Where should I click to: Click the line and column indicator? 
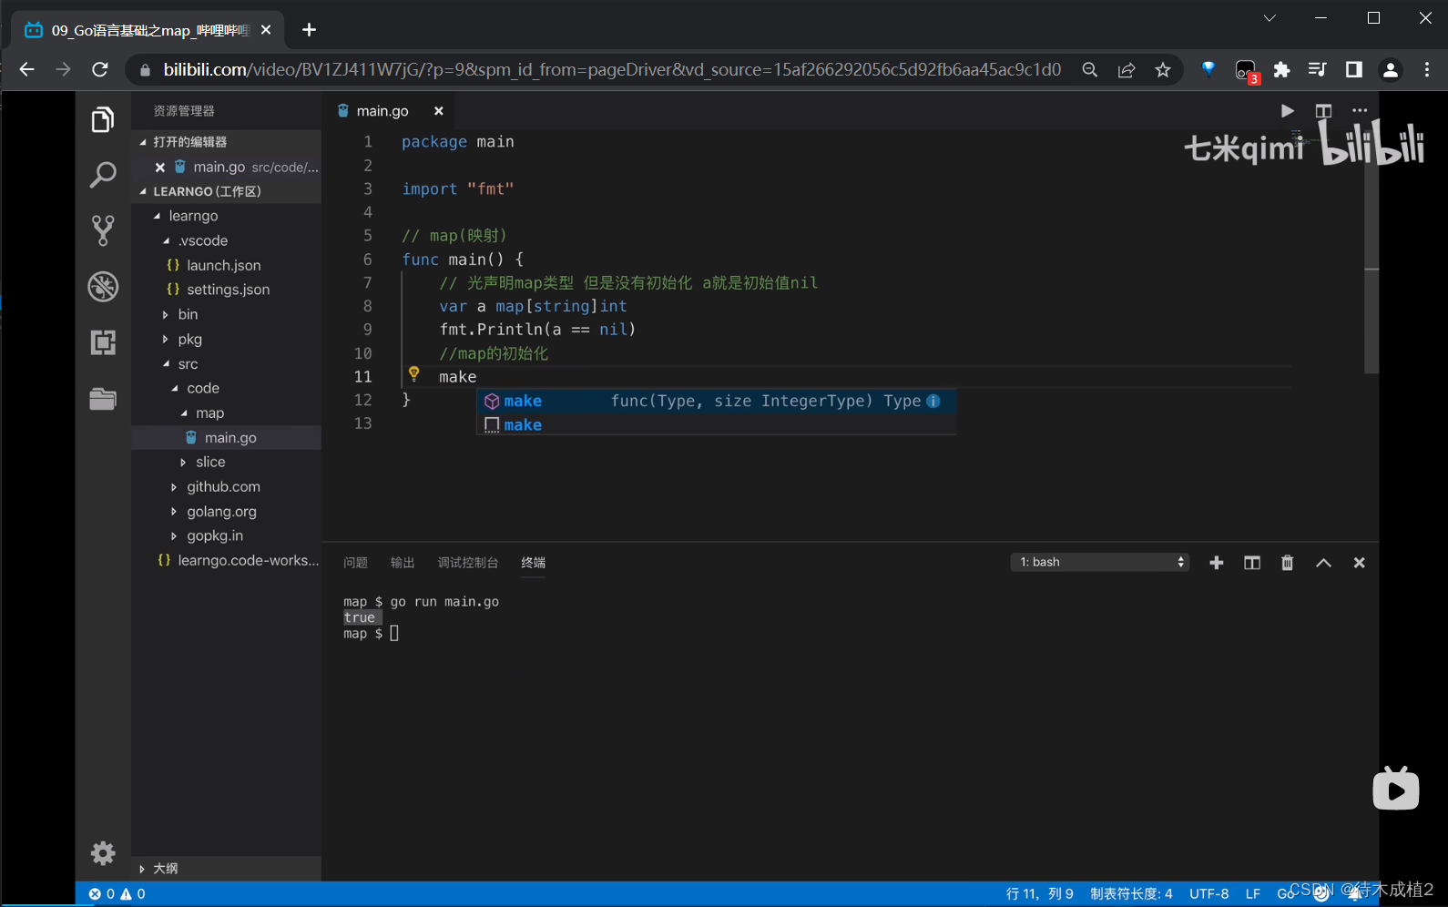click(x=1039, y=894)
